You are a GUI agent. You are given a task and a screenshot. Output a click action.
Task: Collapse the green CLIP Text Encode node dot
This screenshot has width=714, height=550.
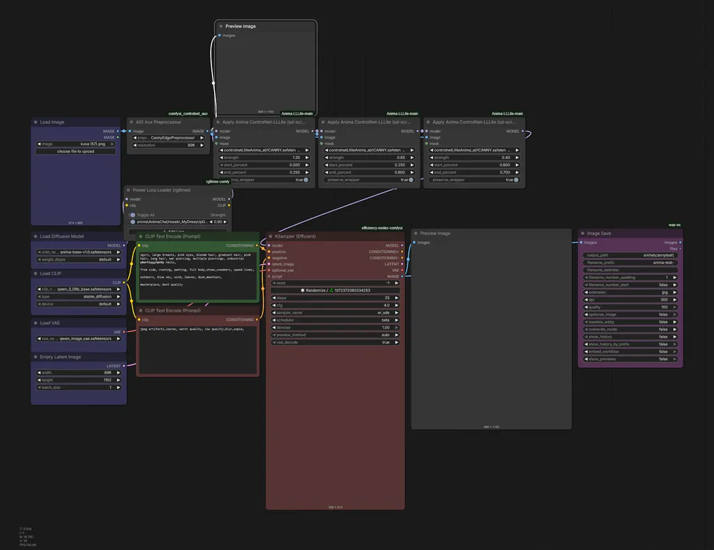[x=141, y=236]
